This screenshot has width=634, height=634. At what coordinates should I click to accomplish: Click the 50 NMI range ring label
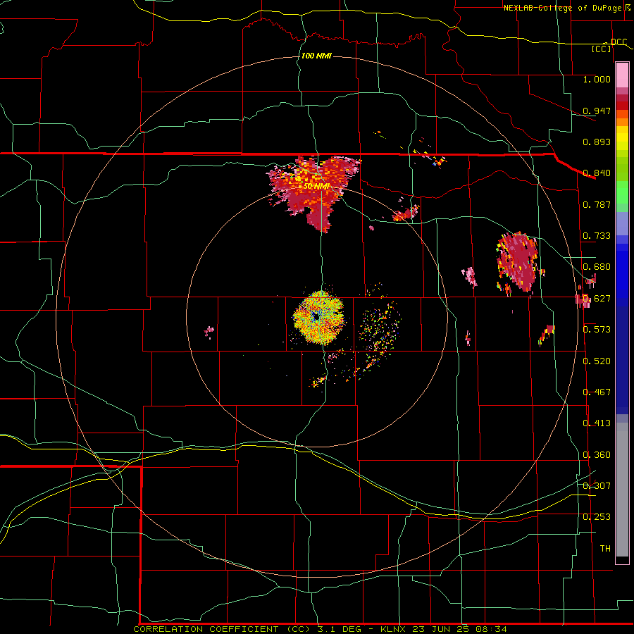click(316, 187)
